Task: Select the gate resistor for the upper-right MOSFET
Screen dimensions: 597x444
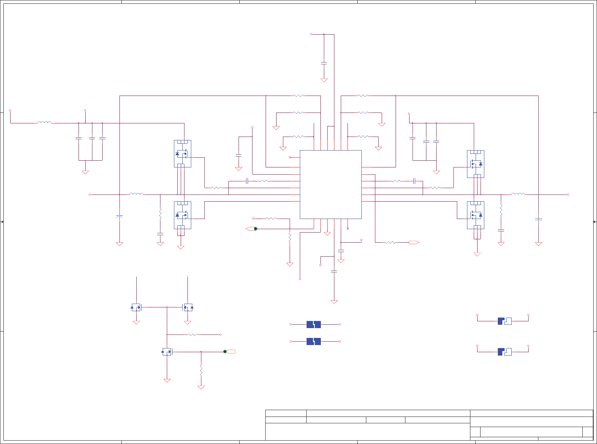Action: 435,188
